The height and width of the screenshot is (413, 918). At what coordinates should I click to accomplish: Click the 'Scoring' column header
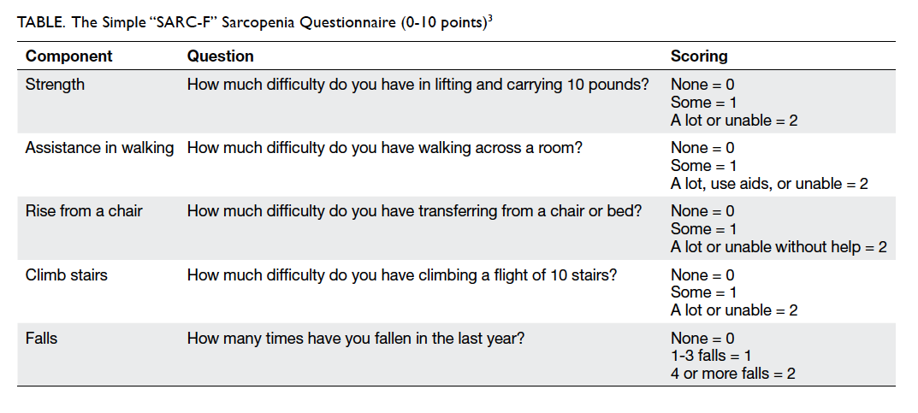[x=699, y=56]
